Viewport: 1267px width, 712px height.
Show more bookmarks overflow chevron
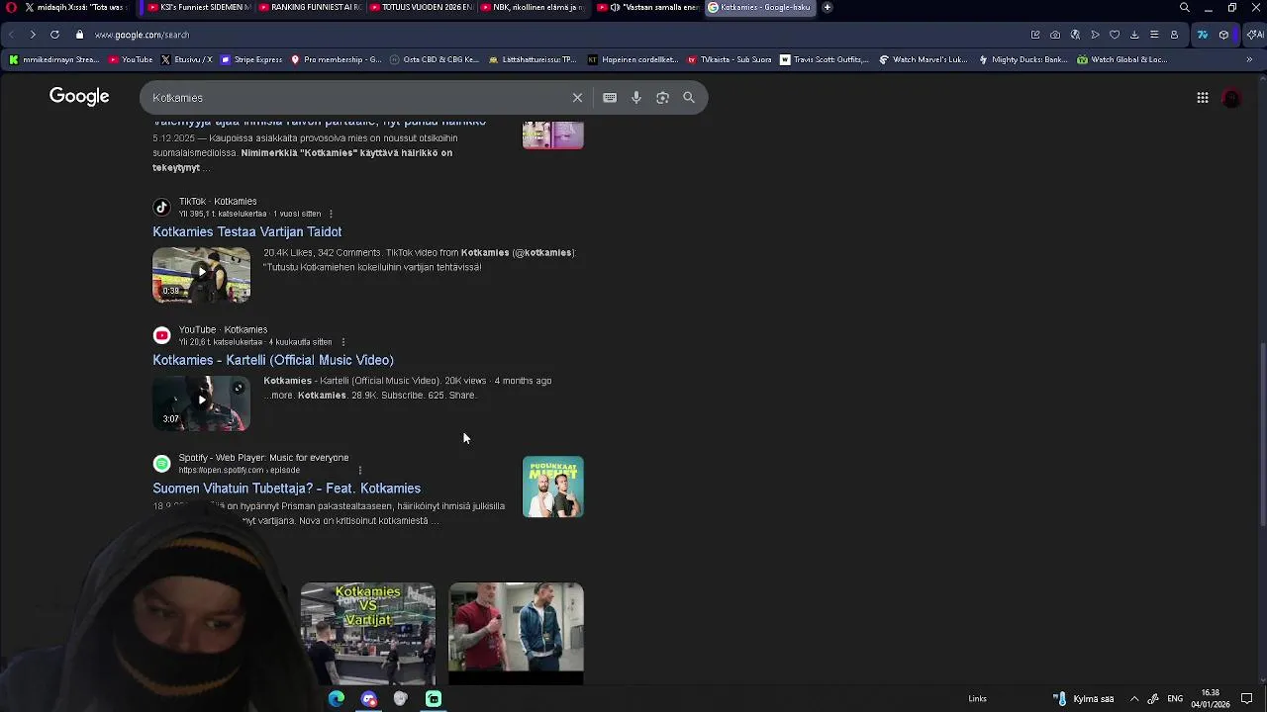pyautogui.click(x=1249, y=59)
